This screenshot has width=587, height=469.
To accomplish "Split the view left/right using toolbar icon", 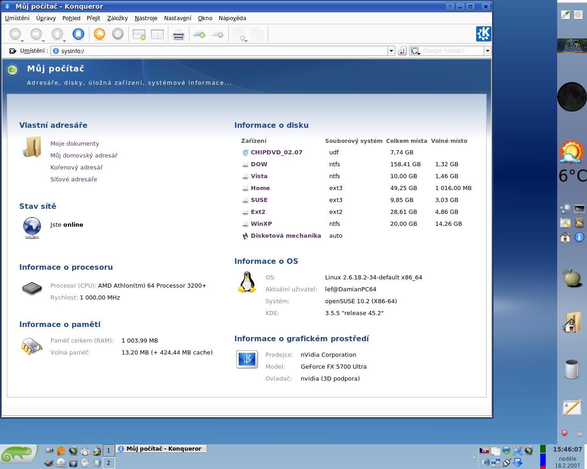I will click(157, 34).
